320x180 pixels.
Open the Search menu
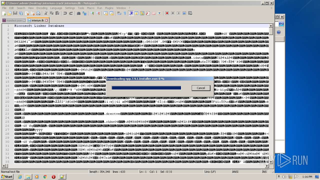point(21,8)
